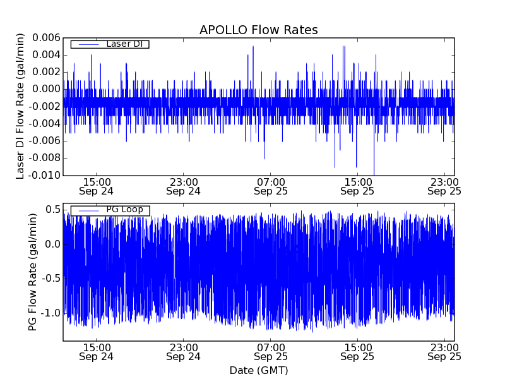Select the 'PG Flow Rate (gal/min)' axis label
The image size is (505, 379).
(x=33, y=272)
